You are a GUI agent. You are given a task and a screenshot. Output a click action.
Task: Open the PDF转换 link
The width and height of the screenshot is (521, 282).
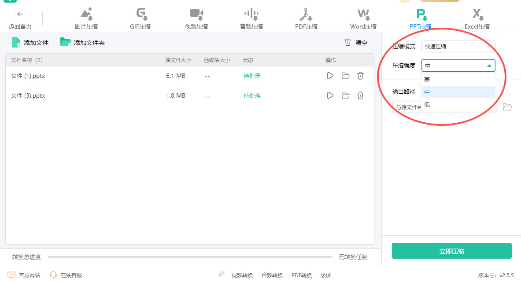click(302, 275)
